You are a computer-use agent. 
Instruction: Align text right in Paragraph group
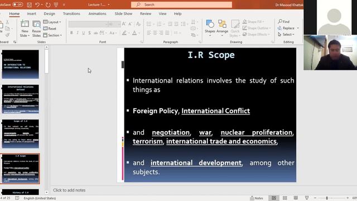[x=161, y=33]
